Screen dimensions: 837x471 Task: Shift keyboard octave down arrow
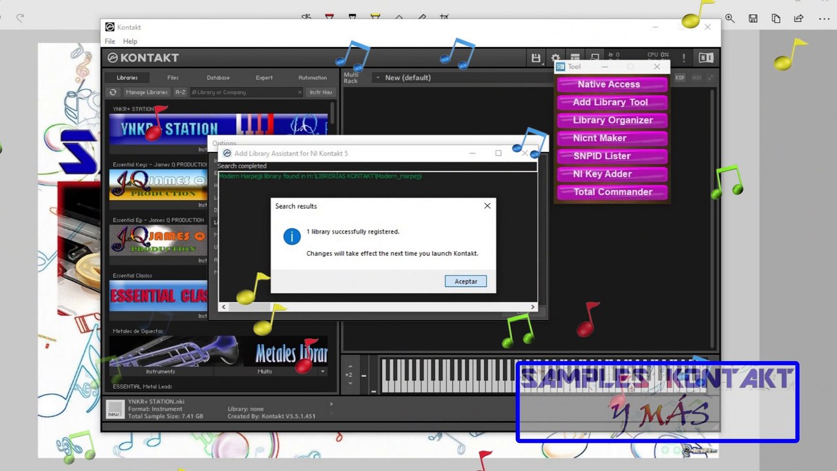349,383
